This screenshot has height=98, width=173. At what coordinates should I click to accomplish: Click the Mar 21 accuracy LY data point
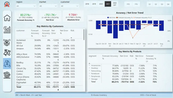(133, 38)
